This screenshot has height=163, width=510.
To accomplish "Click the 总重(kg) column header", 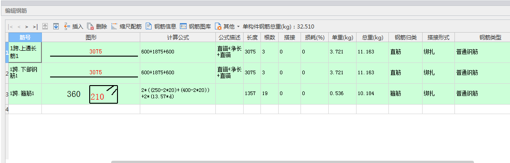I will point(373,37).
